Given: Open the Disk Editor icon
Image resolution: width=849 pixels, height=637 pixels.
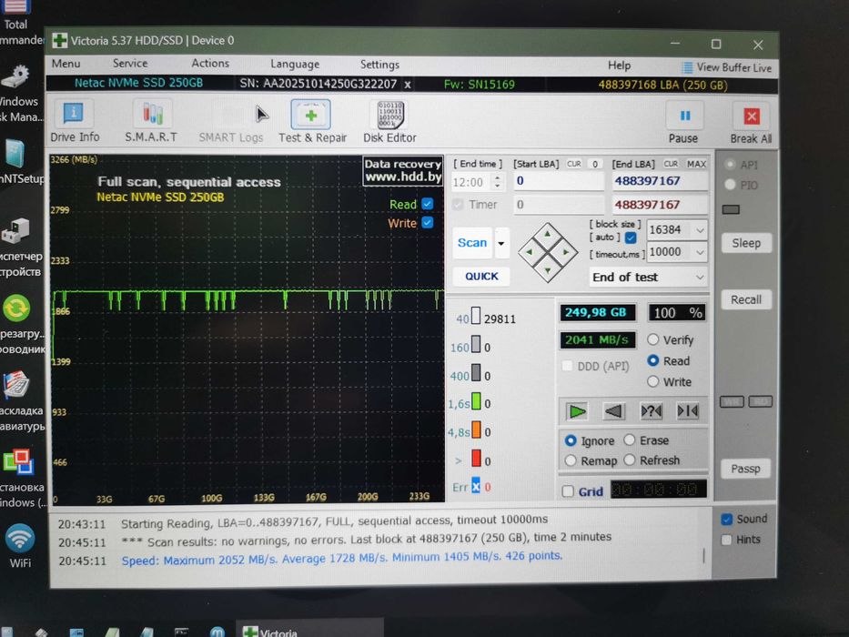Looking at the screenshot, I should tap(389, 116).
